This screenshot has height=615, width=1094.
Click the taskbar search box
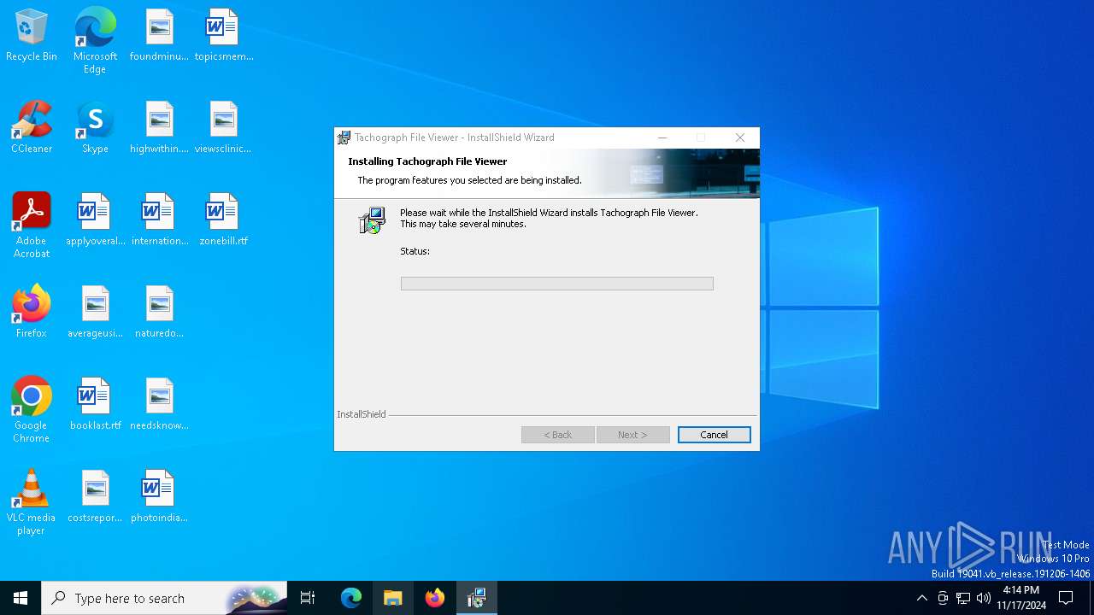coord(164,598)
